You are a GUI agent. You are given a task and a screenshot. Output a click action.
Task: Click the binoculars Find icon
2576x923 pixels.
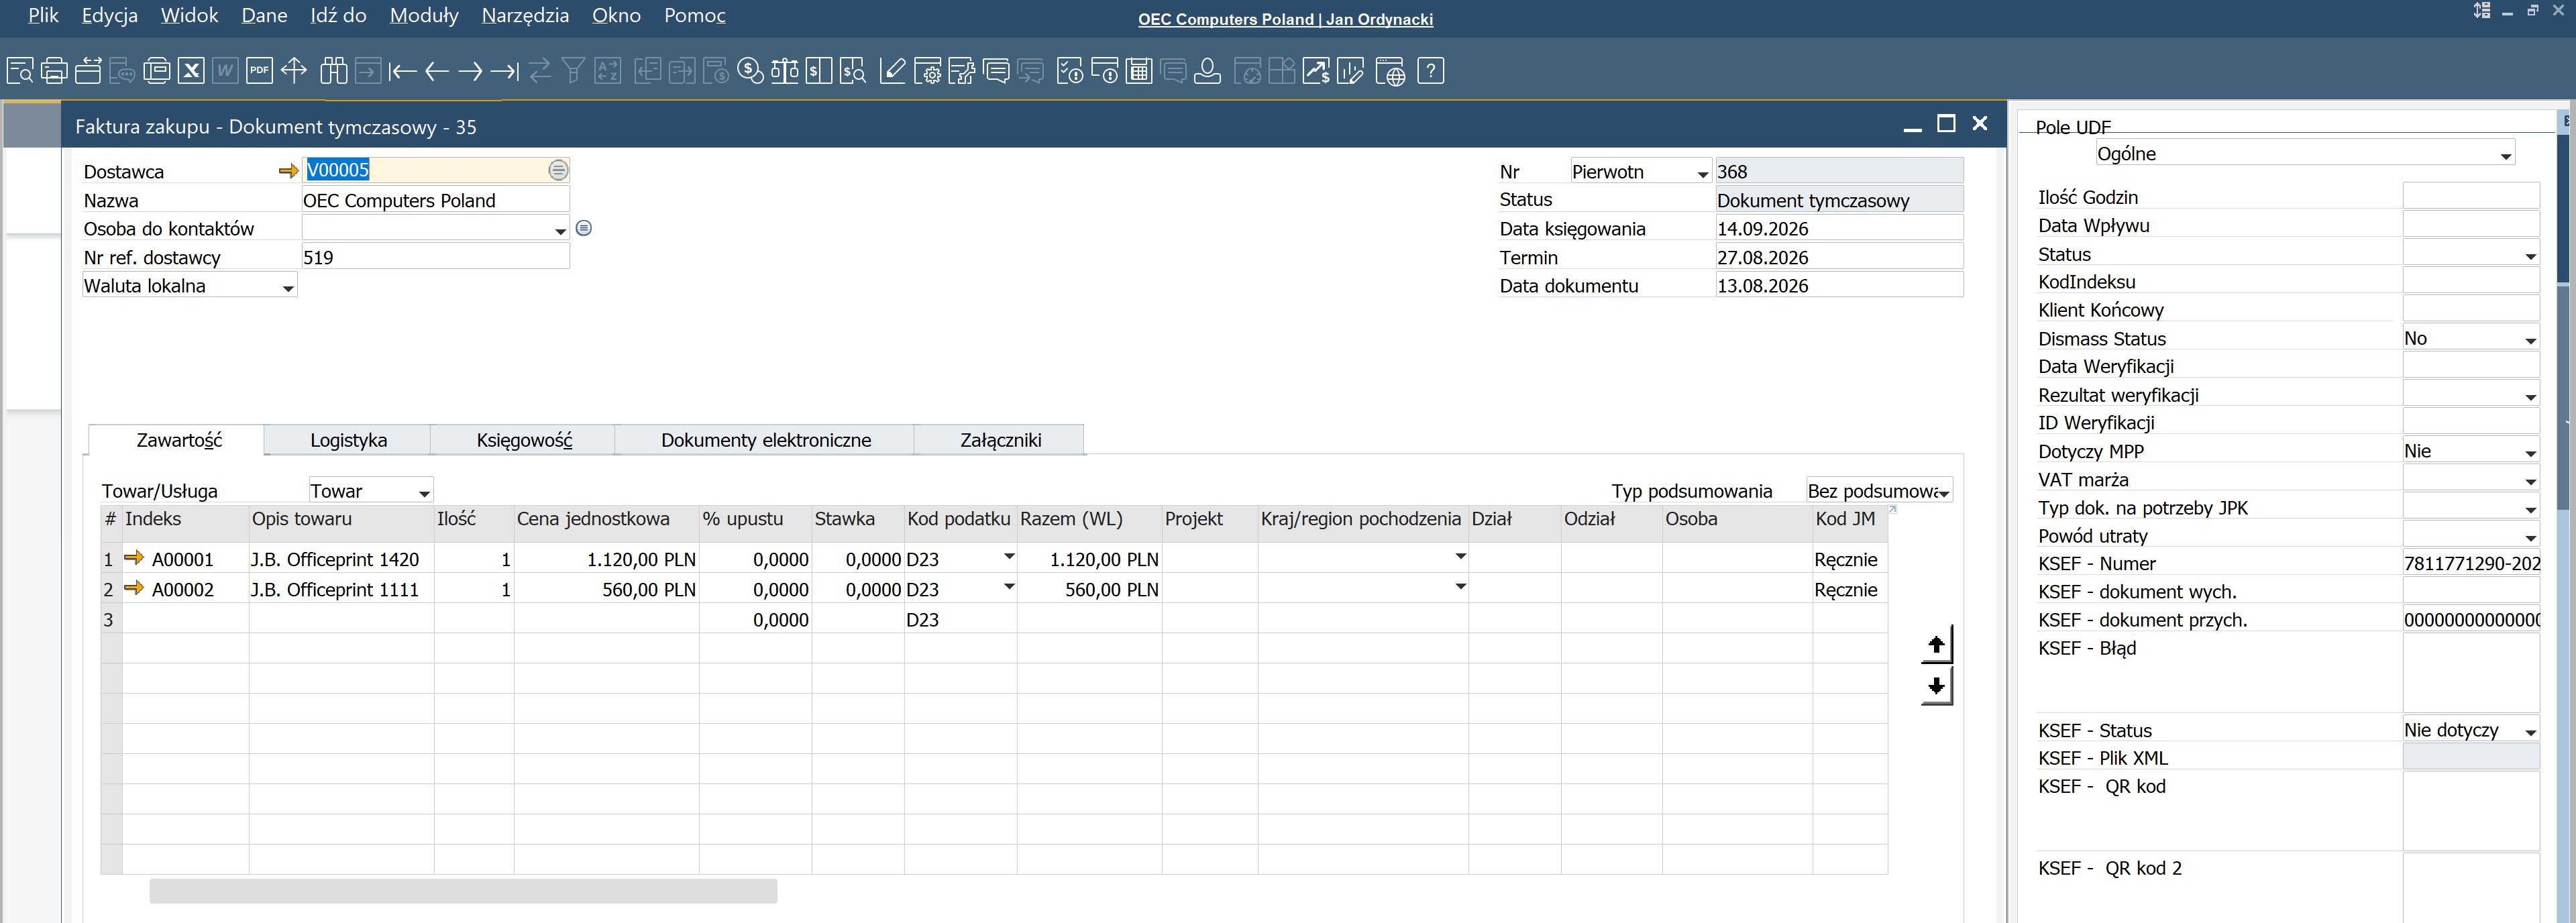[334, 71]
